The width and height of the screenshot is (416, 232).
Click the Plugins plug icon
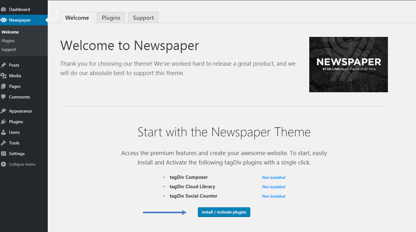click(x=3, y=122)
